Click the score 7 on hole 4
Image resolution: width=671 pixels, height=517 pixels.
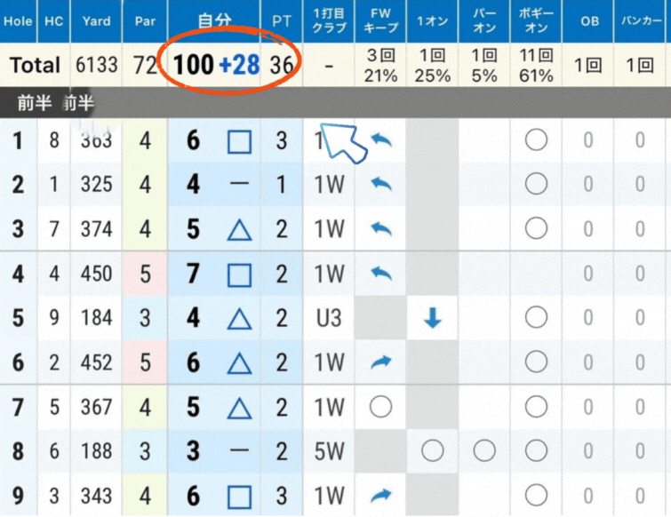(x=193, y=274)
